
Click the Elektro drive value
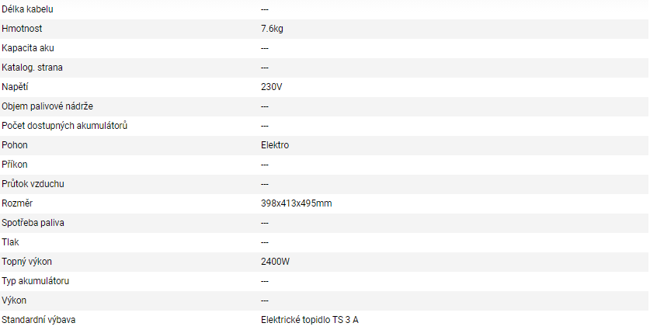[x=275, y=145]
